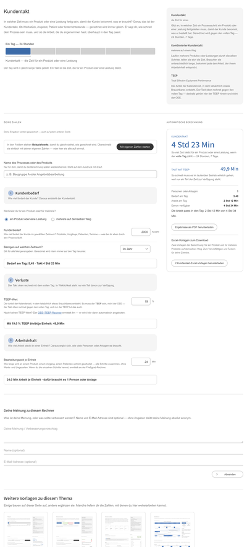This screenshot has height=547, width=247.
Task: Click the TEEP-Wert percent input field
Action: pos(141,301)
